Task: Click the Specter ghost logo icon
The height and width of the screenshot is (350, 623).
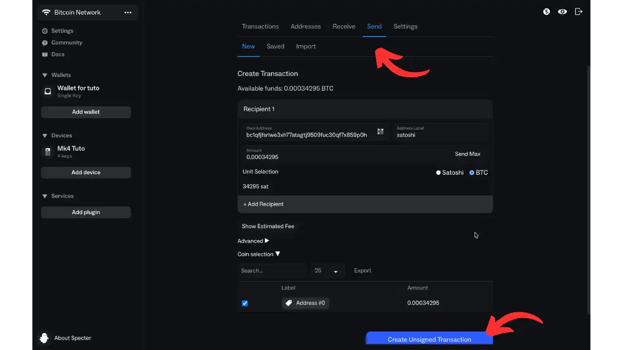Action: coord(44,338)
